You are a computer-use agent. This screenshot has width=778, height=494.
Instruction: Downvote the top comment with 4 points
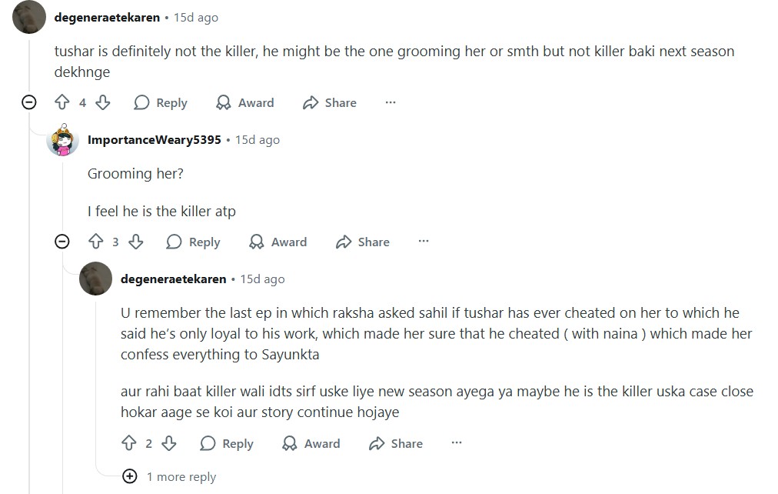[102, 102]
